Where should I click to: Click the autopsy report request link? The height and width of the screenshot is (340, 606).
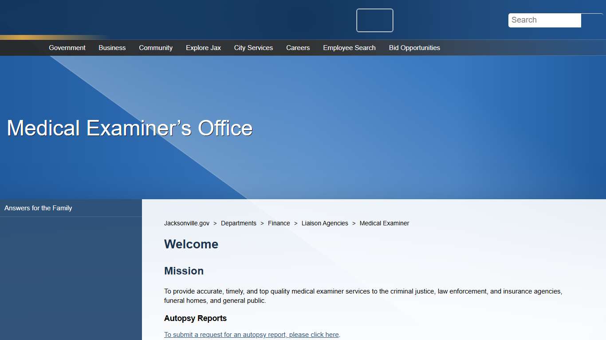pyautogui.click(x=251, y=334)
